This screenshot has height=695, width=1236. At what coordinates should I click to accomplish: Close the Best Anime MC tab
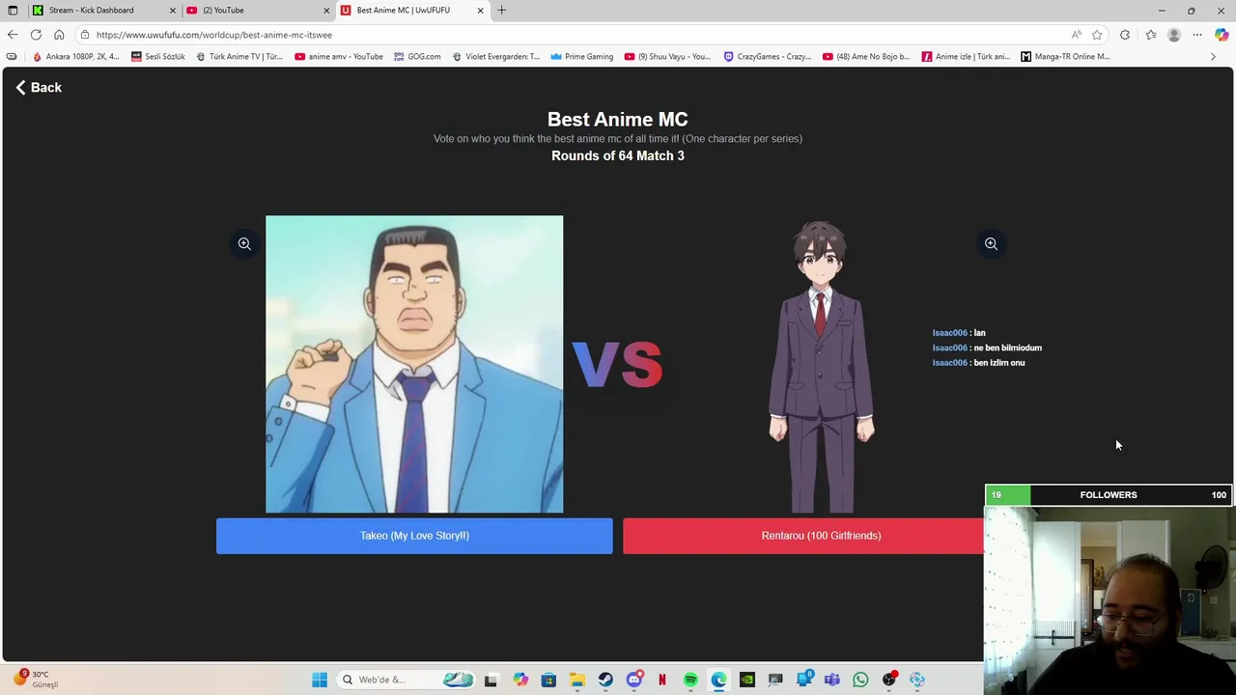point(480,11)
